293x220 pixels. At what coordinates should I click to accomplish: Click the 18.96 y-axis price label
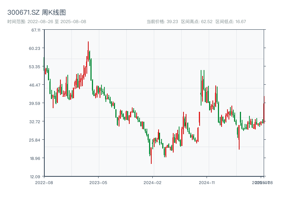tap(36, 158)
